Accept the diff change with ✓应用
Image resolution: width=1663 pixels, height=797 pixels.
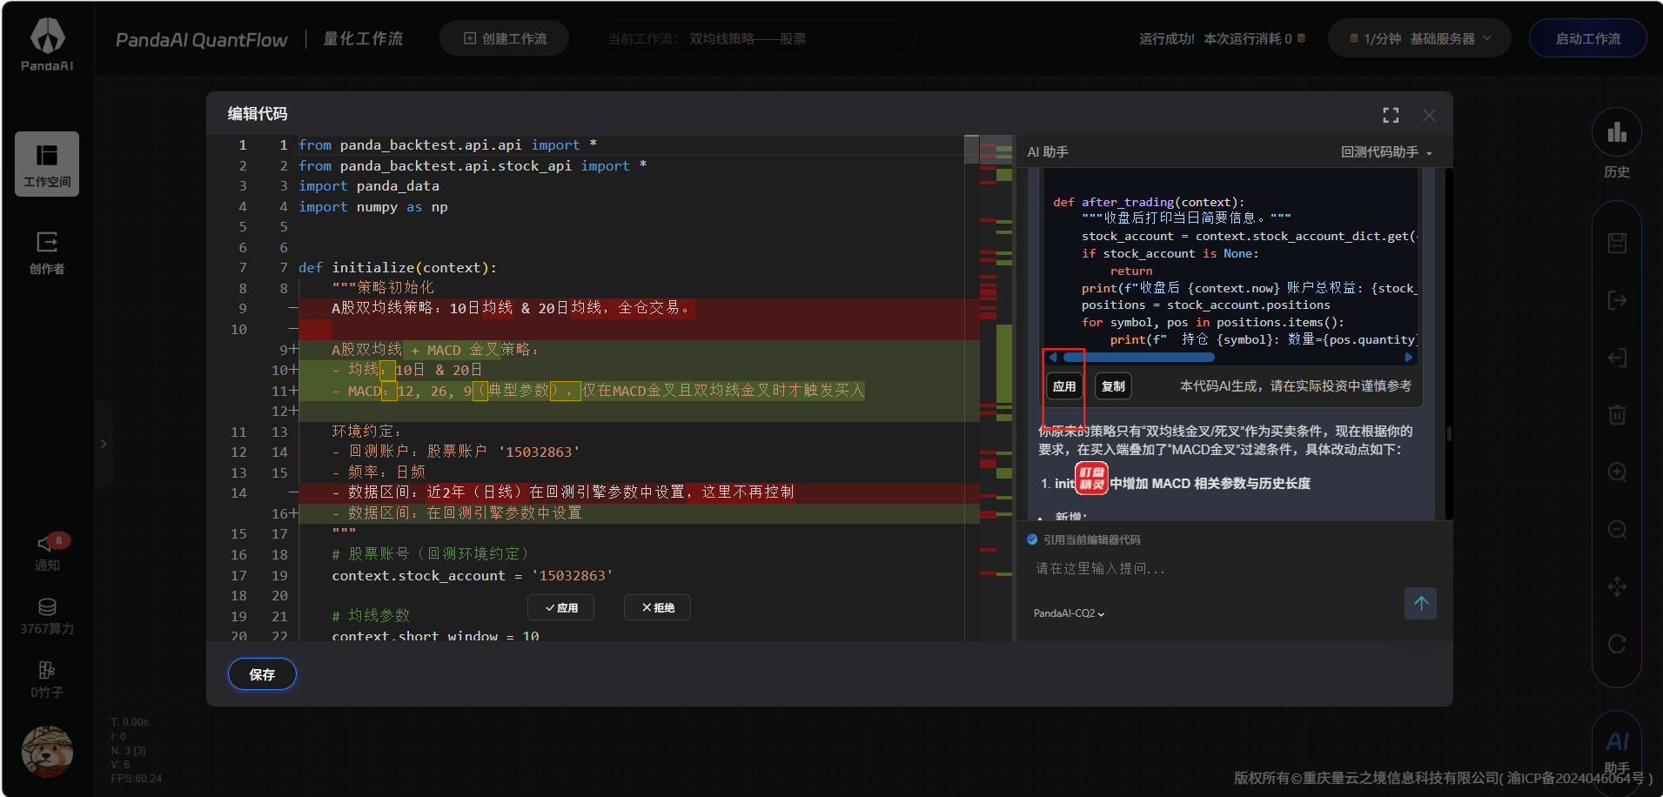(561, 607)
